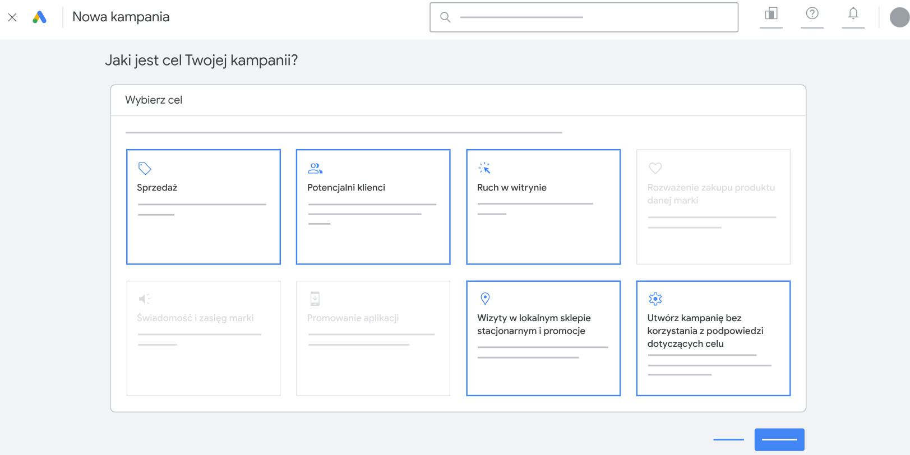The width and height of the screenshot is (910, 455).
Task: Open the reports chart icon
Action: tap(771, 13)
